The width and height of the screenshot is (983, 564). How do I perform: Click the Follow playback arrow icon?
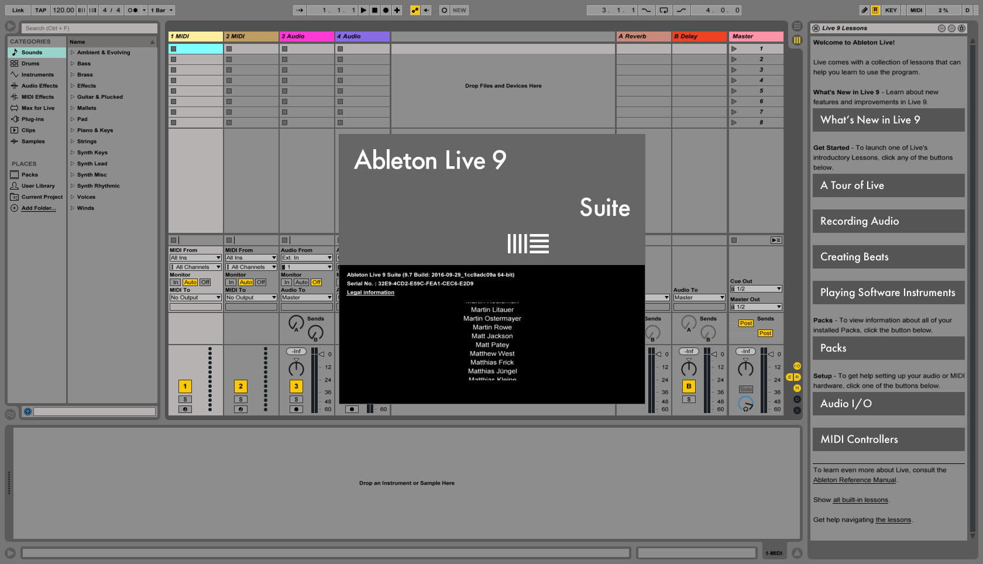(300, 10)
